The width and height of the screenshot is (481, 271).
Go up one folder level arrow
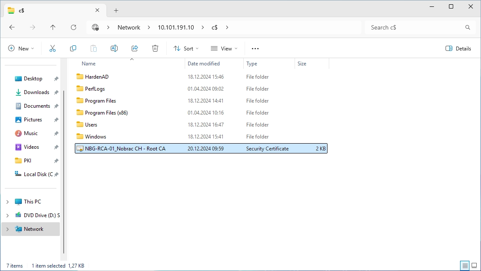53,27
